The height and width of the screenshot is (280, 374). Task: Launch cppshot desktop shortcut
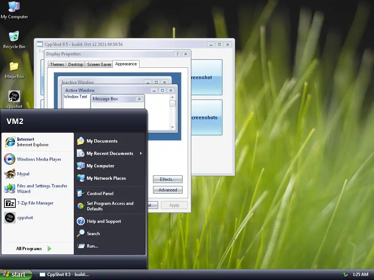(x=14, y=100)
